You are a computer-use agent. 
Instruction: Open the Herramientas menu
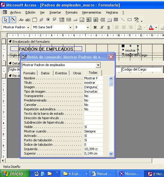92,12
